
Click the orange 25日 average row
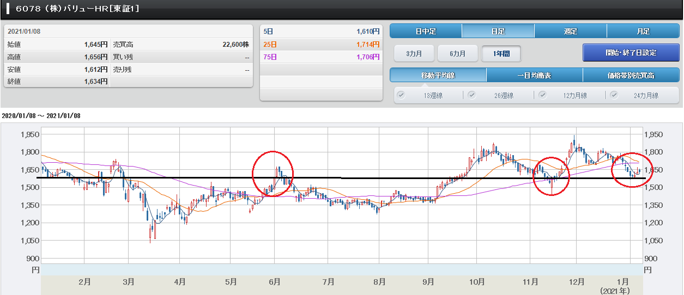(x=320, y=44)
